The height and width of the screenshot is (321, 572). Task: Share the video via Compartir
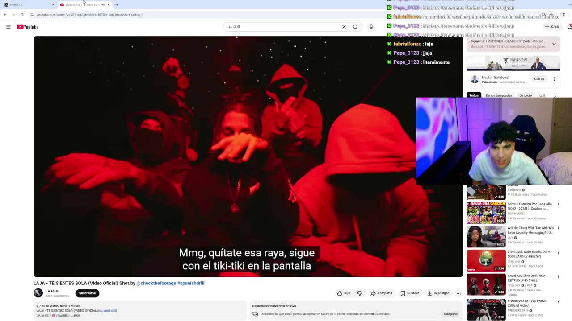(x=381, y=293)
